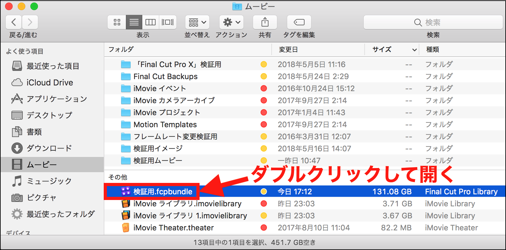Click the ミュージック note icon
This screenshot has width=506, height=250.
click(x=17, y=181)
